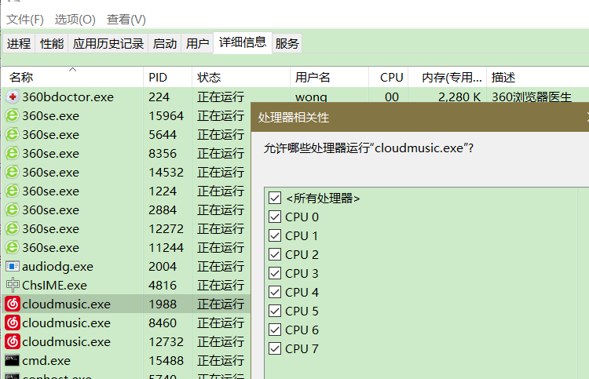Switch to the 进程 tab
The image size is (589, 379).
coord(19,43)
